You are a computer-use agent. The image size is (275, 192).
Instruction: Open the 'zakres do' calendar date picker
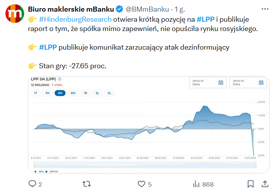click(261, 82)
